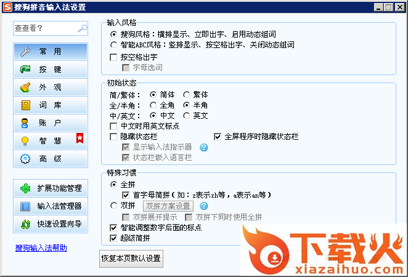Uncheck 智能调整数字后面的标点
The image size is (408, 277).
[113, 228]
